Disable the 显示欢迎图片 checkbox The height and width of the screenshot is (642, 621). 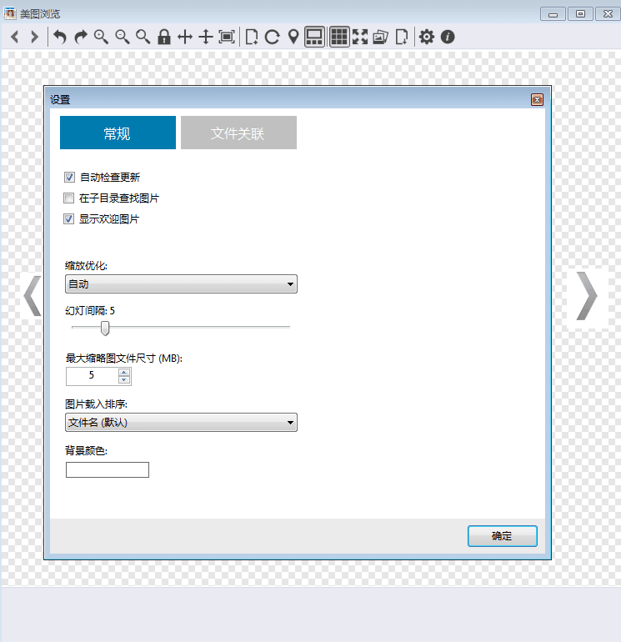(x=70, y=219)
